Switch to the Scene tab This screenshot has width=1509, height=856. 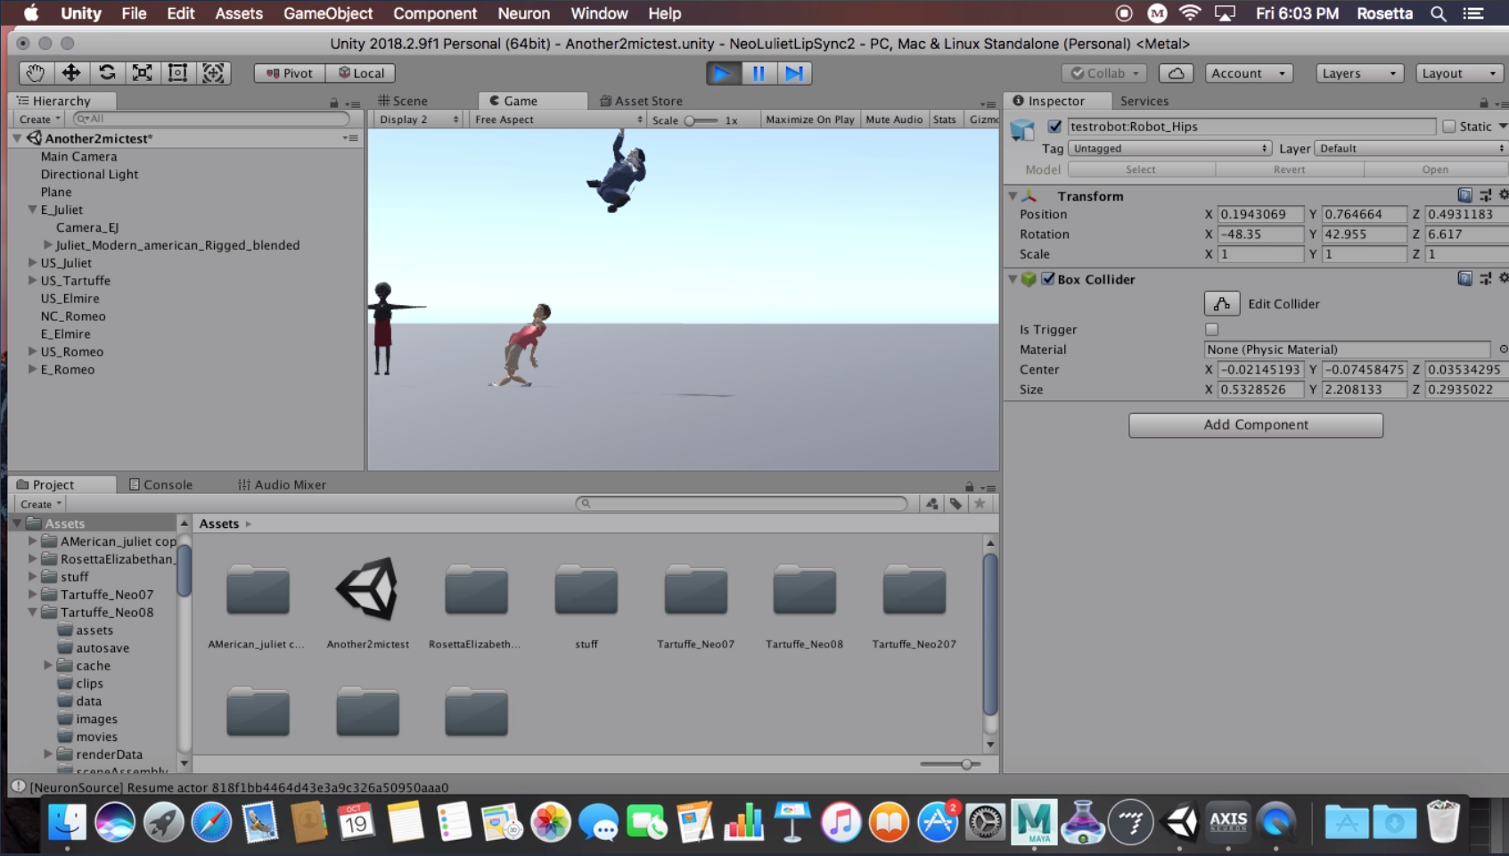pos(402,101)
